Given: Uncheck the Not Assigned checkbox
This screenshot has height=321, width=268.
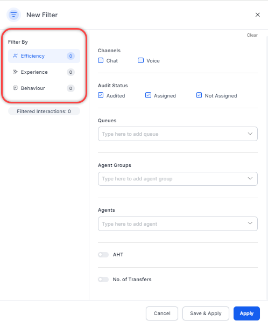Looking at the screenshot, I should pyautogui.click(x=199, y=95).
